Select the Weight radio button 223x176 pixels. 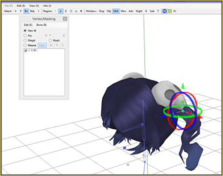point(25,40)
